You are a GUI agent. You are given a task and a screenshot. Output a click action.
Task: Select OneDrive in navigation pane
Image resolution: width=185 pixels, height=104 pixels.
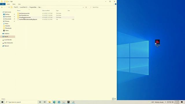coord(7,34)
